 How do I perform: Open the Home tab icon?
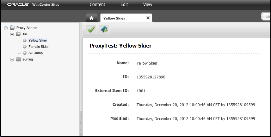[x=92, y=18]
